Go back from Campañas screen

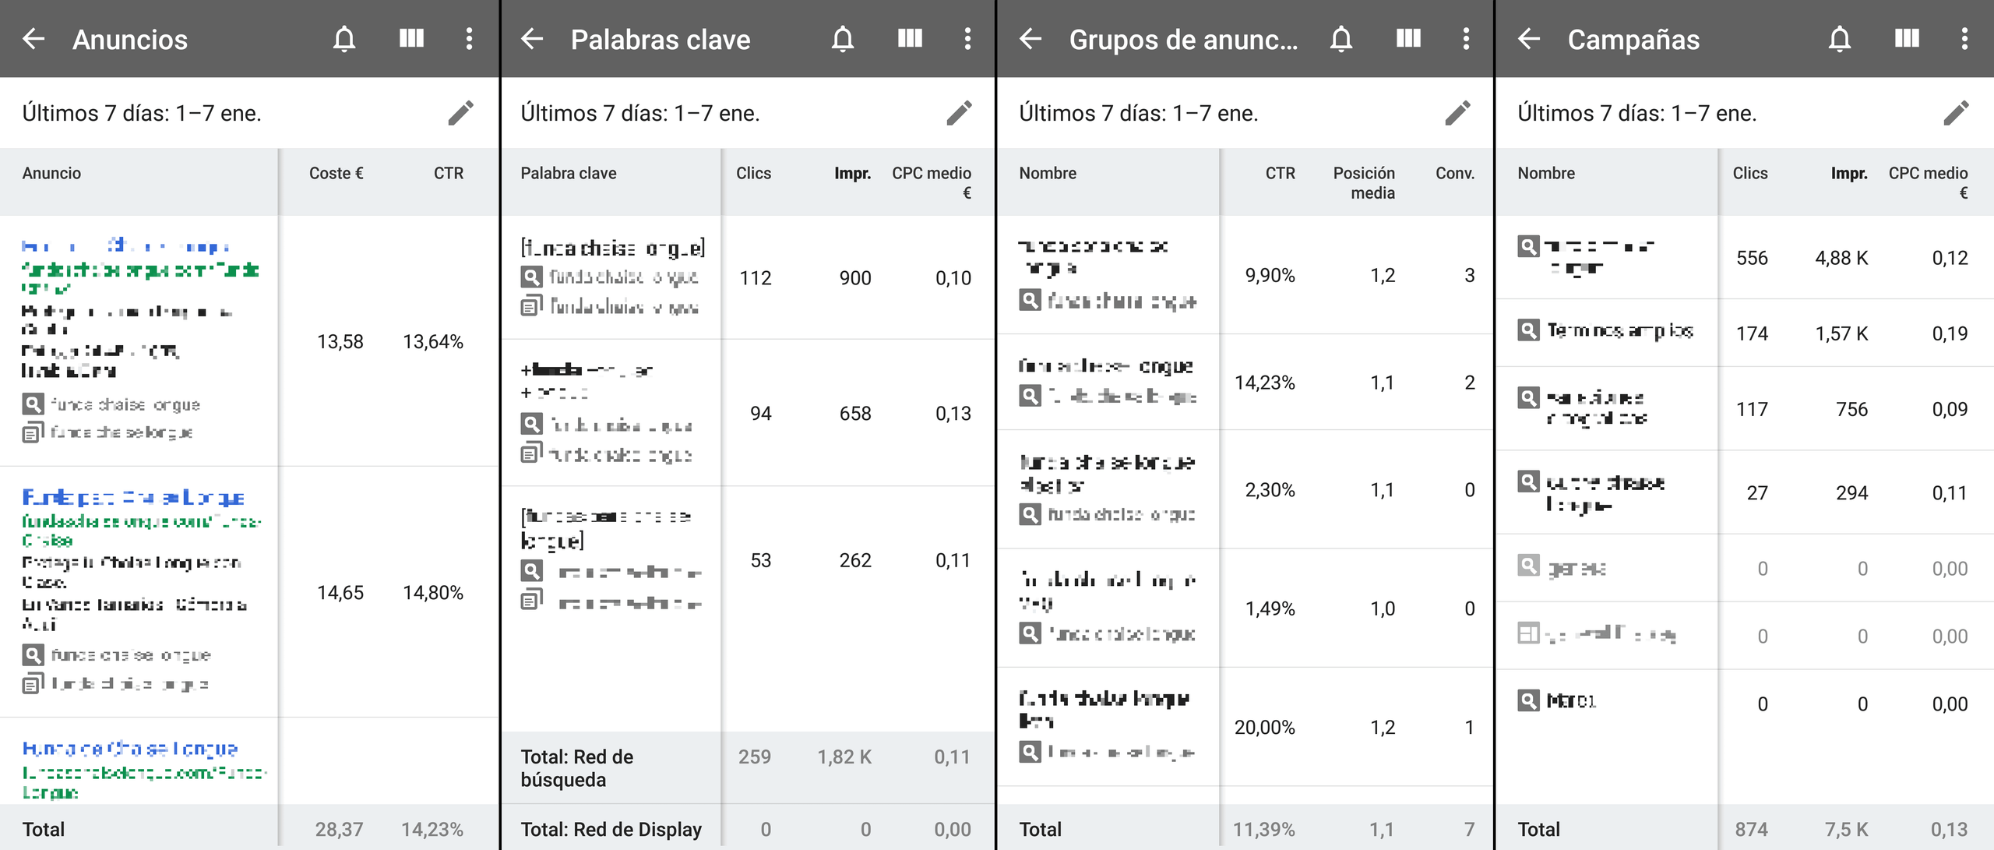click(x=1529, y=39)
